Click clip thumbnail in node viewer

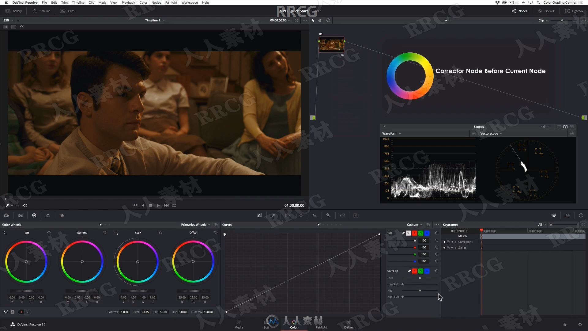[x=331, y=45]
